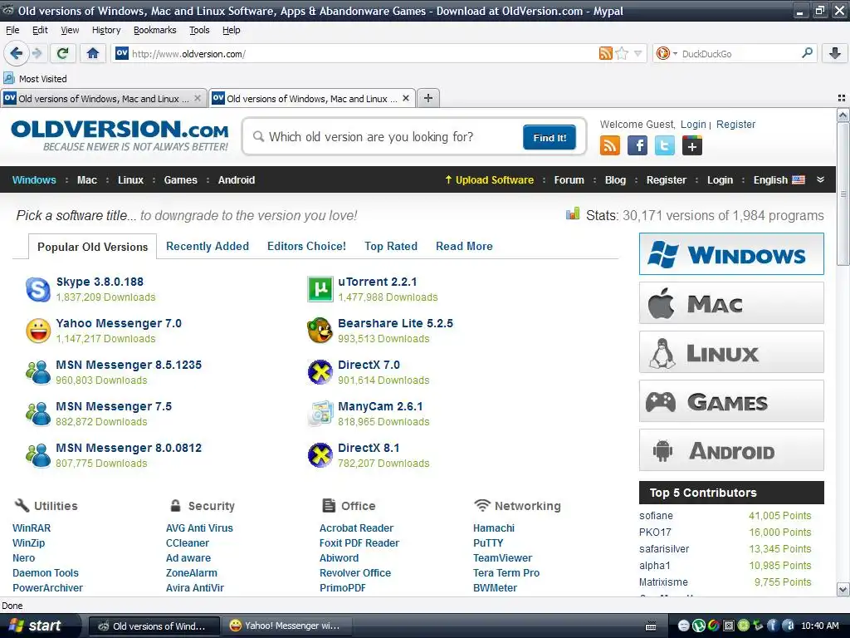Click the search magnifier in the DuckDuckGo box
The height and width of the screenshot is (638, 850).
807,53
